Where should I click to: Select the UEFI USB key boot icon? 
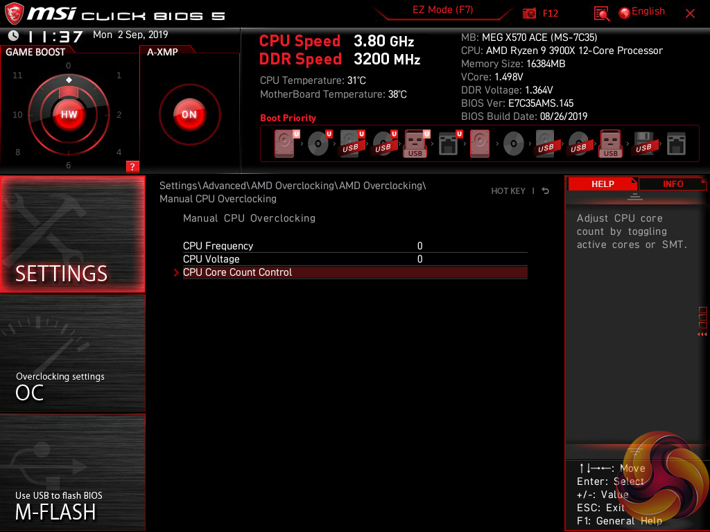(x=416, y=144)
